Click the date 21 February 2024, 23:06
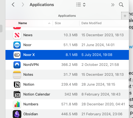This screenshot has width=133, height=118. click(102, 114)
